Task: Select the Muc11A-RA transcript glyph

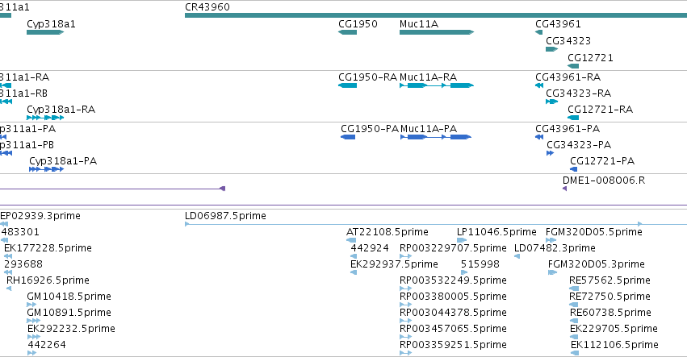Action: (x=437, y=85)
